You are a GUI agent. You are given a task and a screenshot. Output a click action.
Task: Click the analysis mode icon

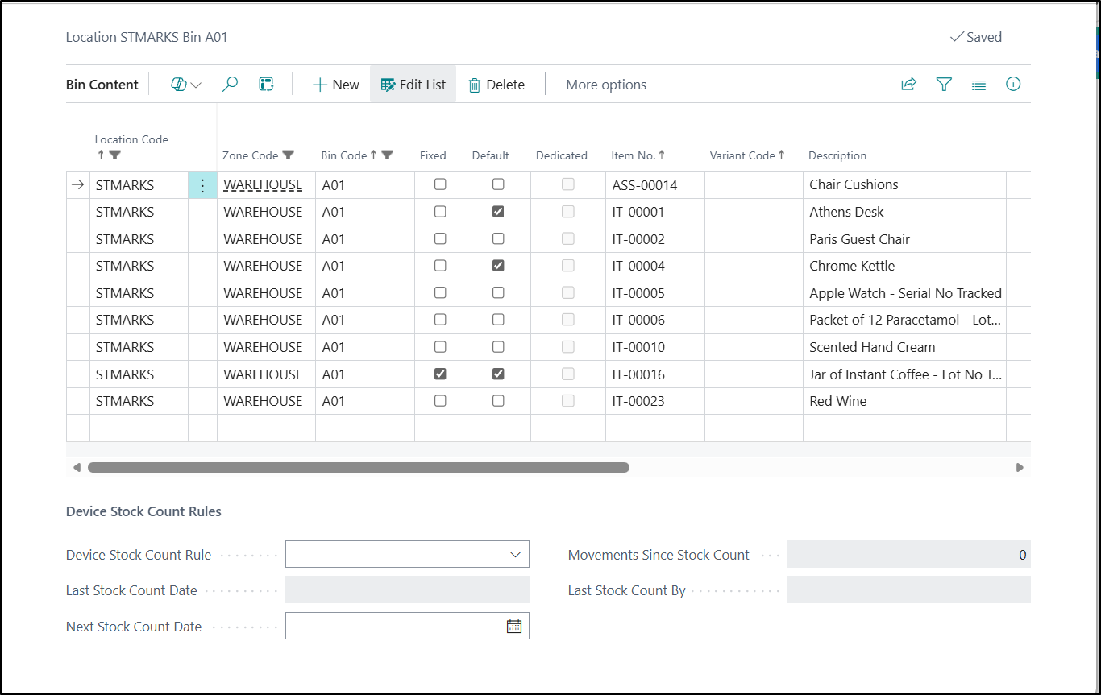[266, 85]
